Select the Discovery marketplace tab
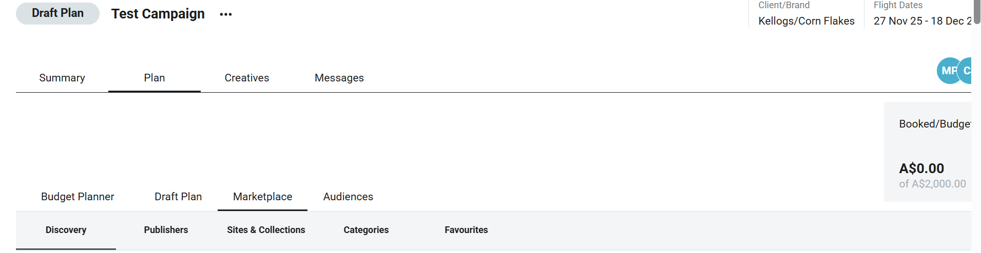The image size is (981, 253). tap(66, 230)
